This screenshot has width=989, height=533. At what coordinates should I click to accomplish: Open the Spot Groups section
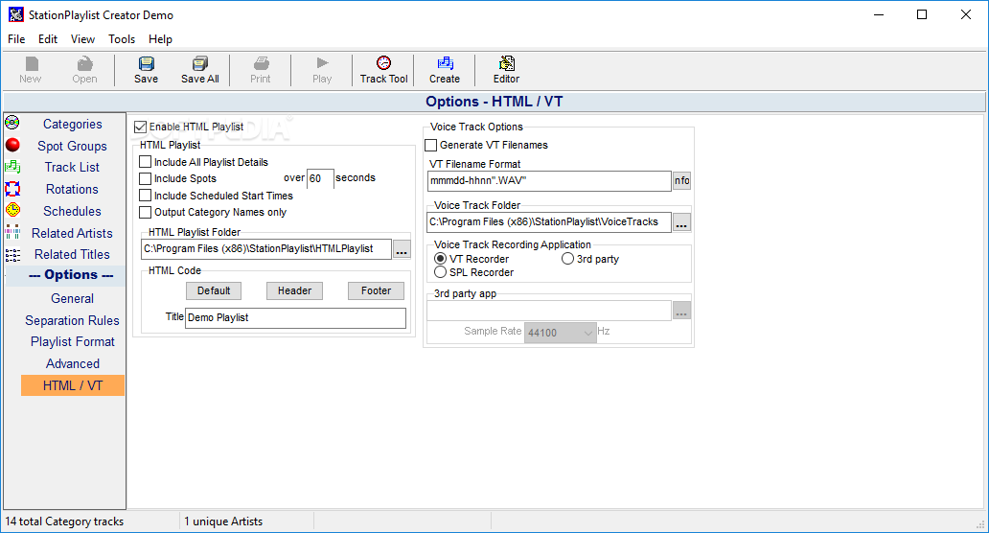[72, 146]
